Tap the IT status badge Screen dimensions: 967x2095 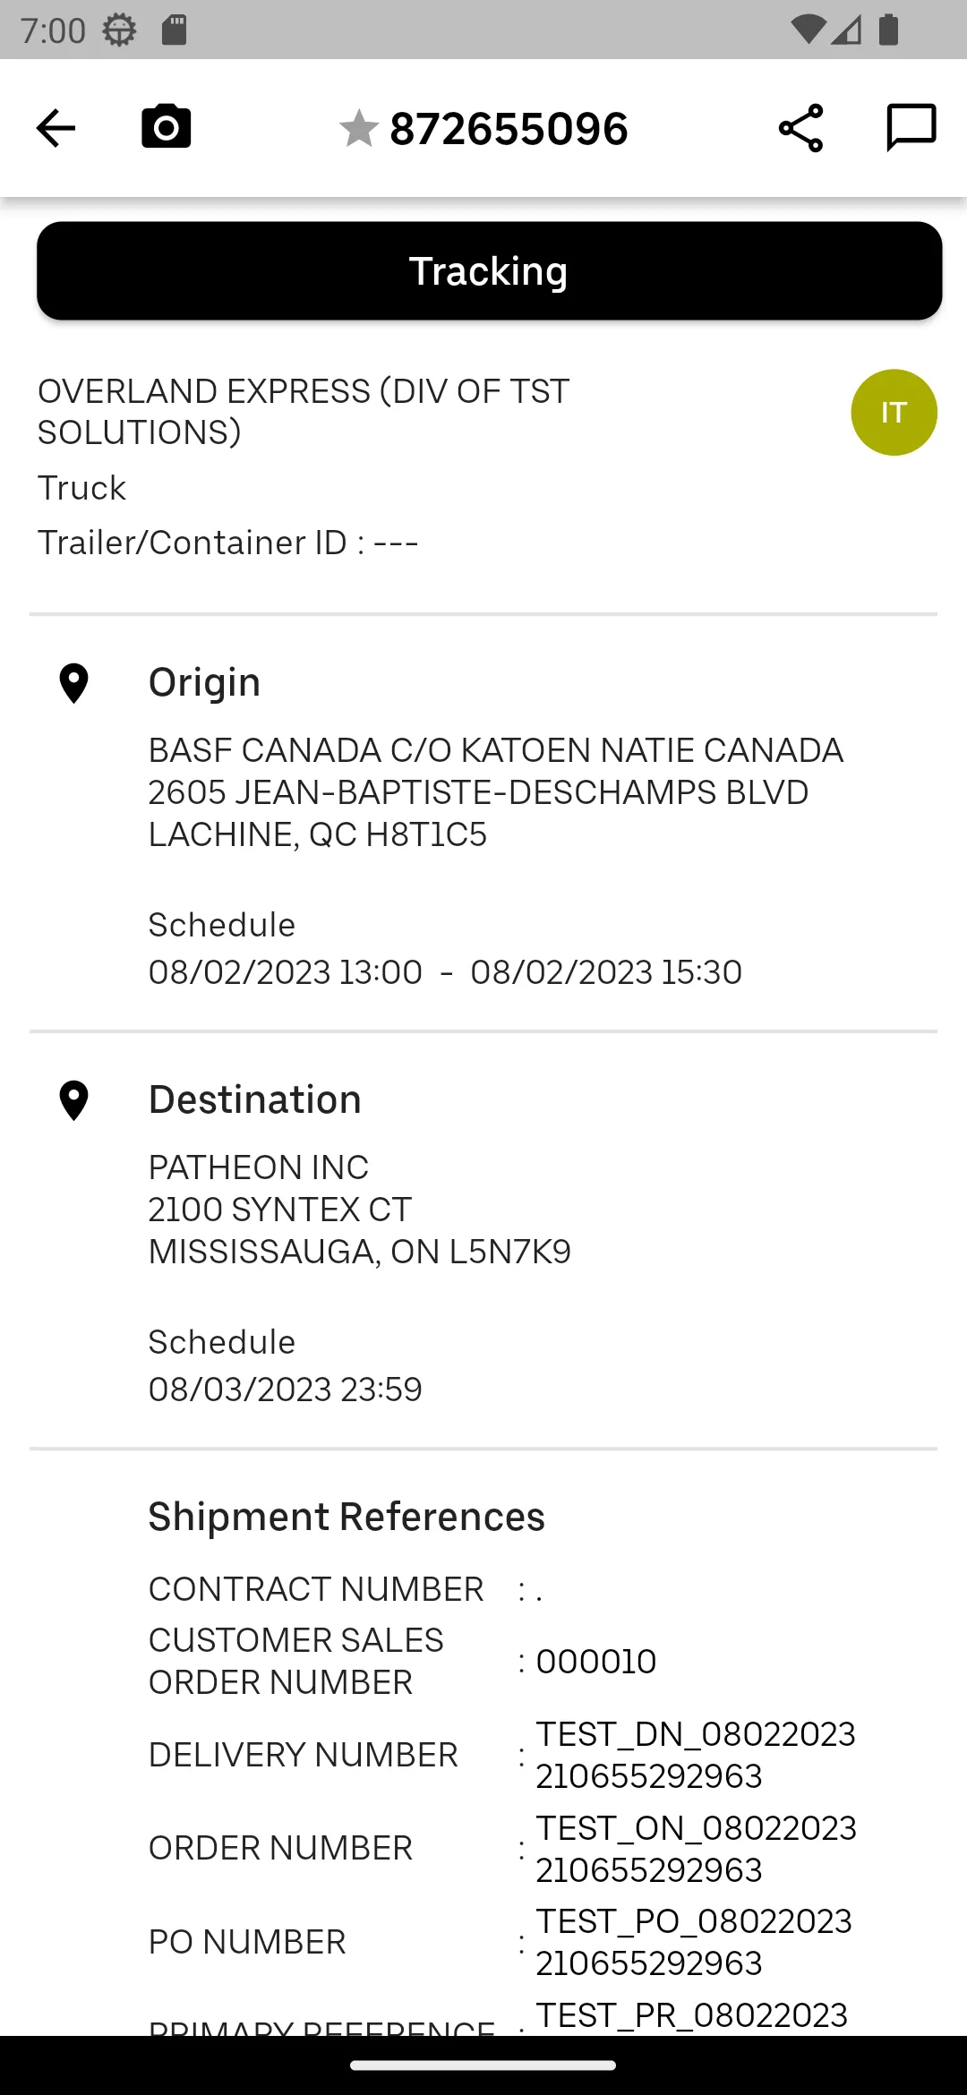click(894, 413)
